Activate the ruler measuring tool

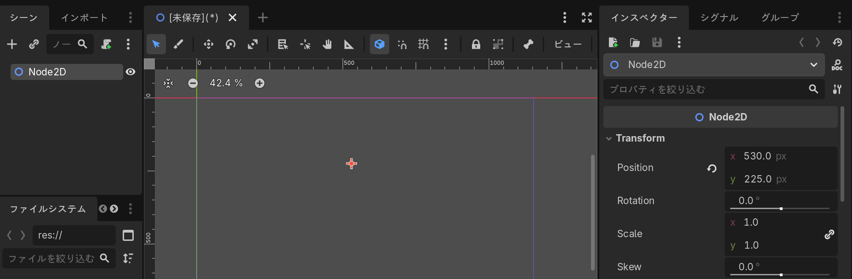tap(349, 44)
